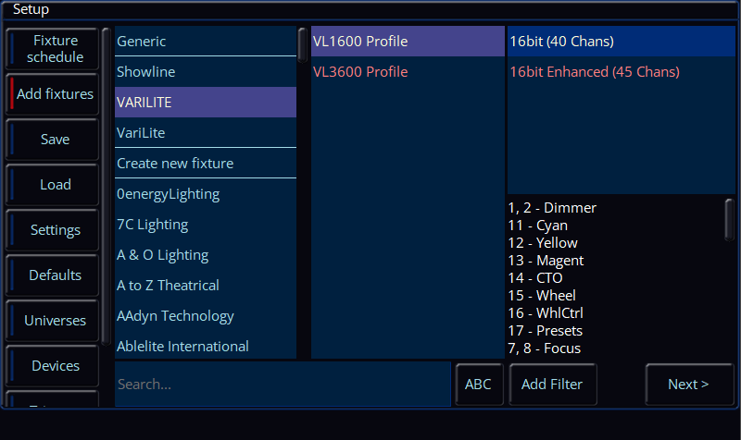The width and height of the screenshot is (741, 440).
Task: Click the Search input field
Action: [x=283, y=384]
